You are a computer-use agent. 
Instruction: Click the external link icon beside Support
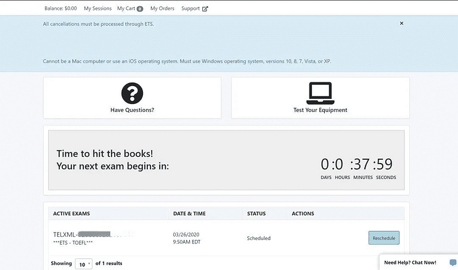205,9
